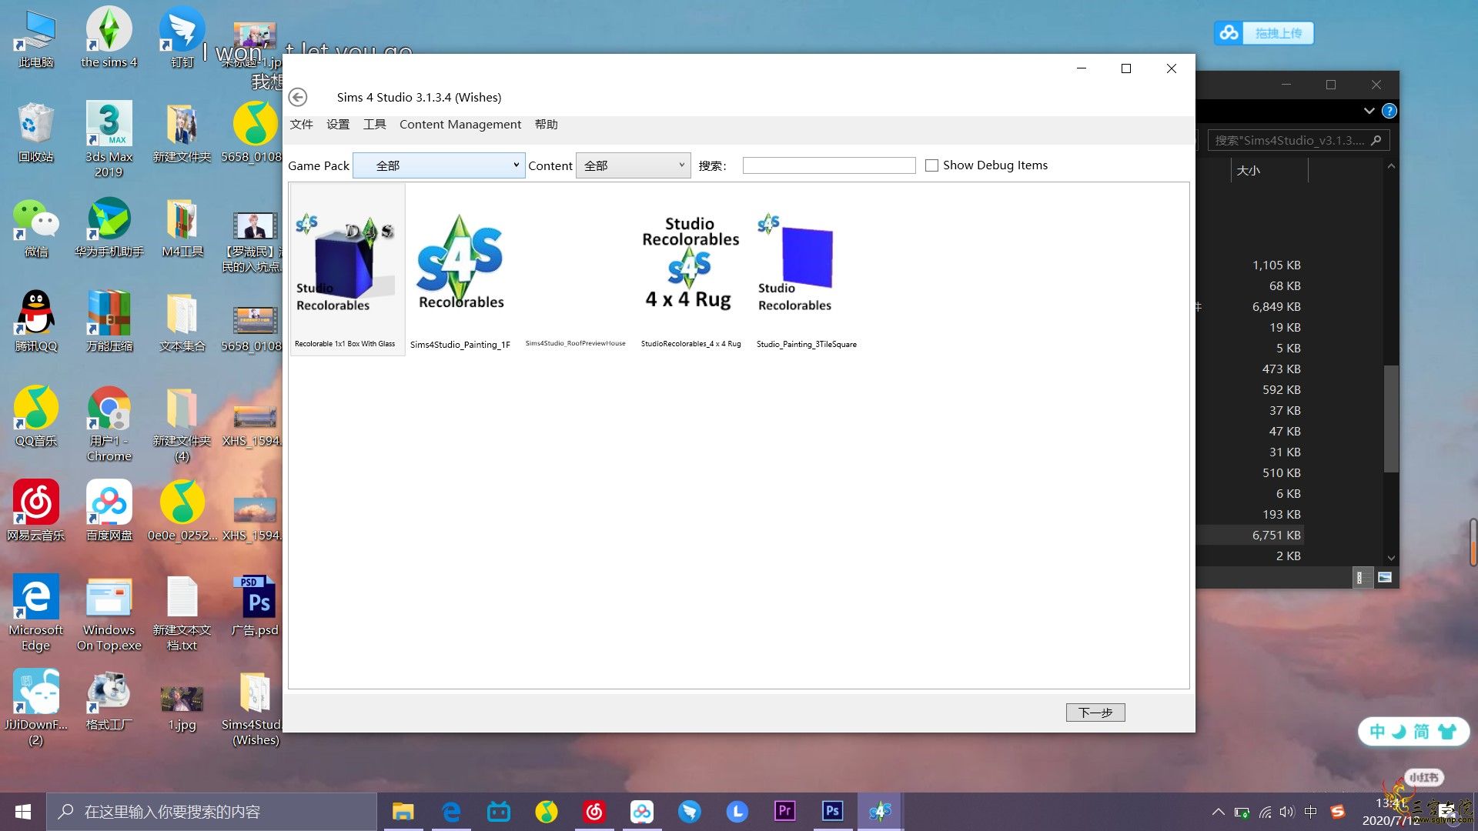Image resolution: width=1478 pixels, height=831 pixels.
Task: Open Microsoft Edge desktop shortcut
Action: (x=36, y=612)
